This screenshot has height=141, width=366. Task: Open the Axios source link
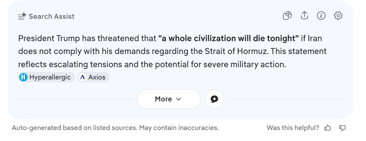pyautogui.click(x=97, y=77)
